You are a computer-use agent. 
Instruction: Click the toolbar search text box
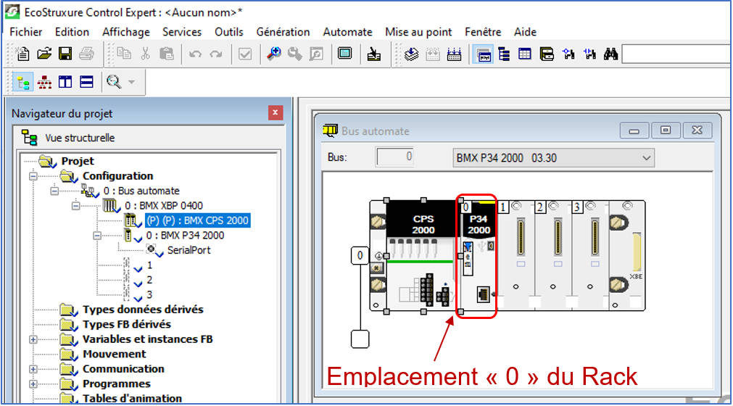click(x=676, y=54)
